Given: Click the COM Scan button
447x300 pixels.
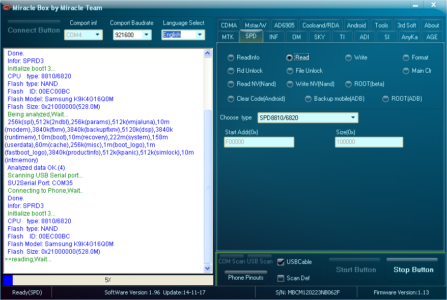Looking at the screenshot, I should click(232, 261).
